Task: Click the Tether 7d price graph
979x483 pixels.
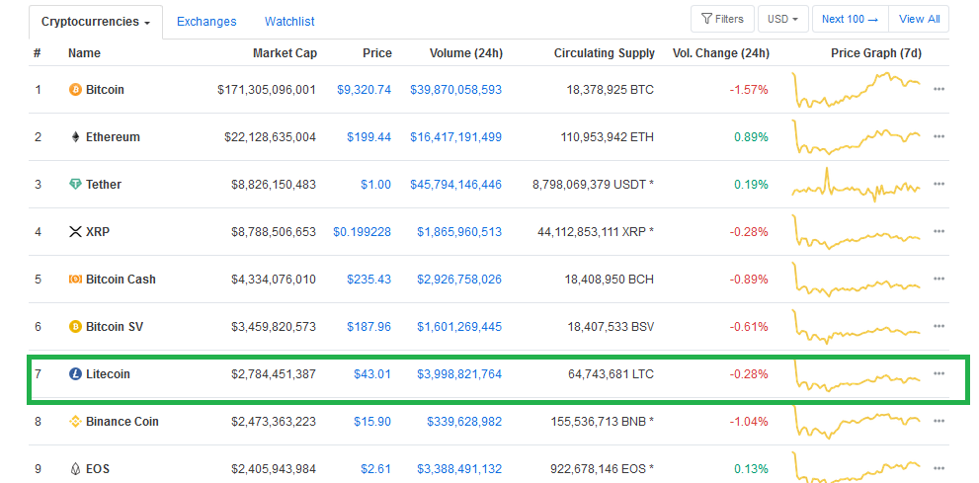Action: 856,185
